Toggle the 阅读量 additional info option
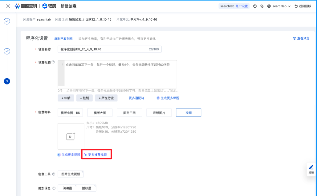This screenshot has height=196, width=317. 67,188
